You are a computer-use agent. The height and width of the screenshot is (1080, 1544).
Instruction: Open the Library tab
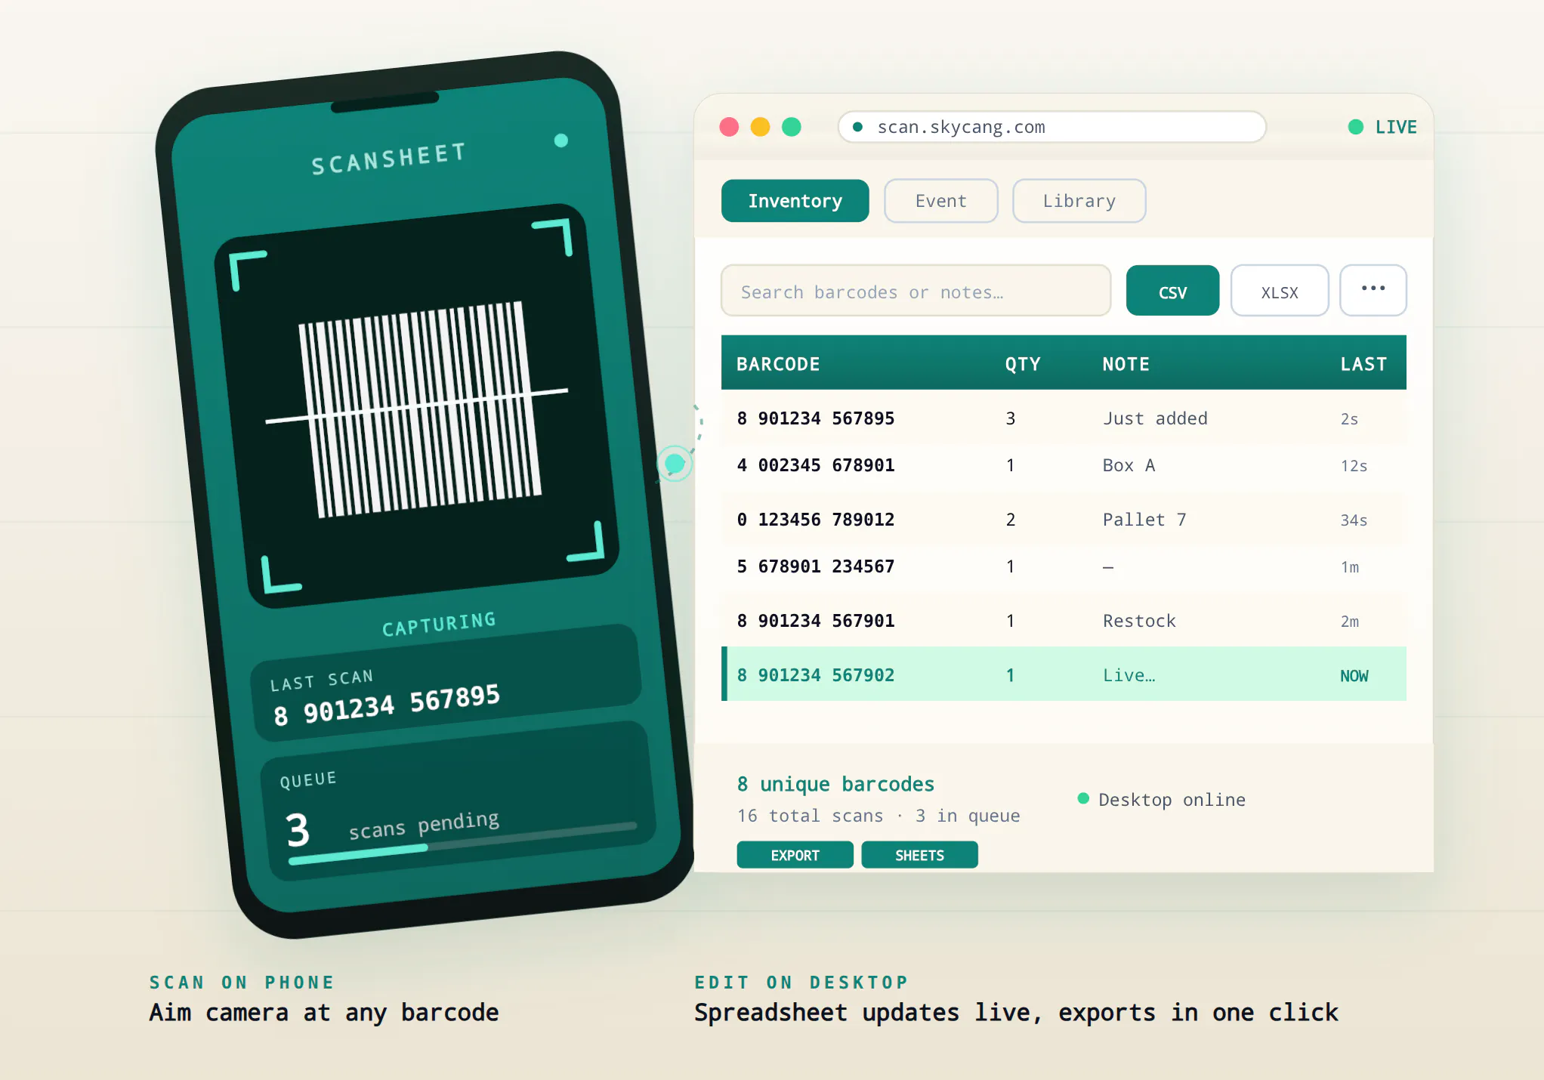tap(1079, 201)
